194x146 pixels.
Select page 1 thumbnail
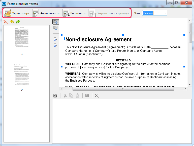coord(22,37)
